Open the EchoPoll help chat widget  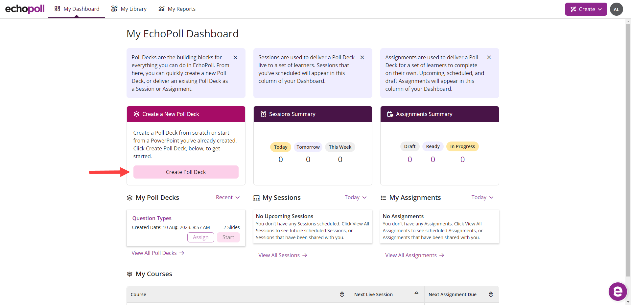pyautogui.click(x=618, y=291)
